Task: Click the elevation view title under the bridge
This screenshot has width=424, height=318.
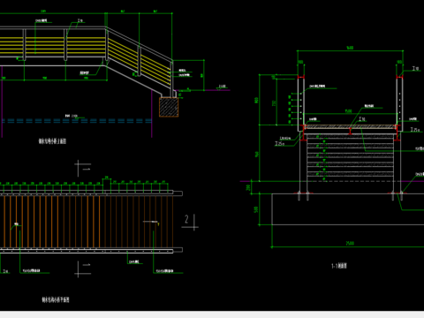Action: (52, 141)
